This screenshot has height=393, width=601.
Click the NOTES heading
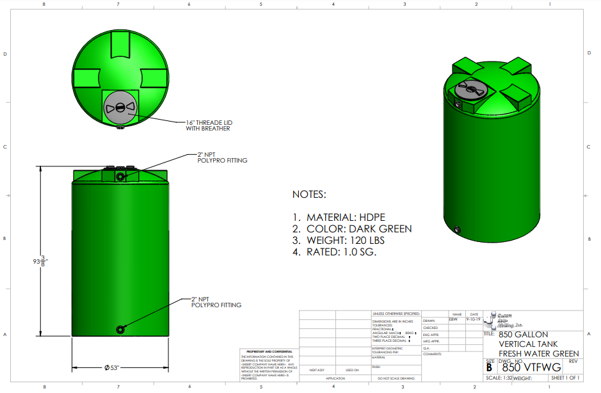click(x=309, y=194)
